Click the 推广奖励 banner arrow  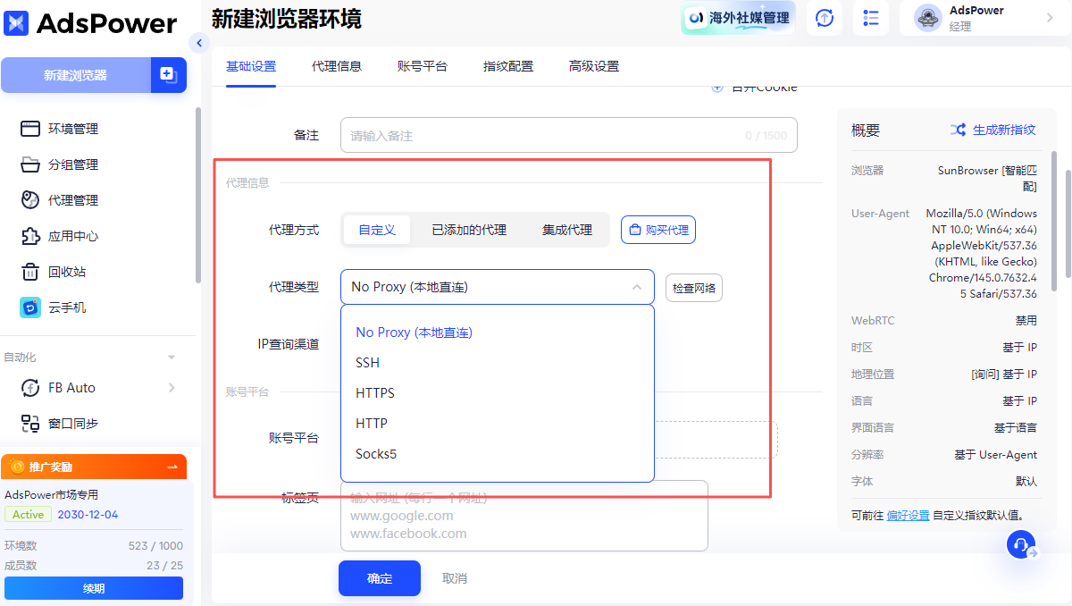pyautogui.click(x=172, y=467)
